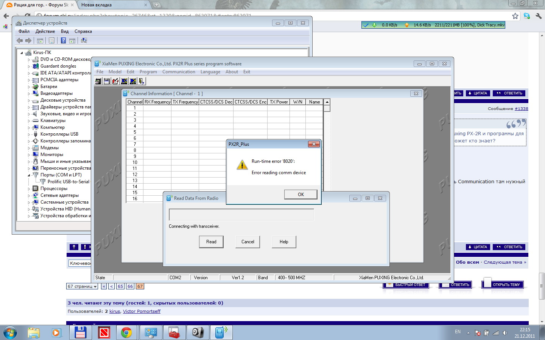Click the red open-file icon in the PX2R toolbar

coord(115,81)
